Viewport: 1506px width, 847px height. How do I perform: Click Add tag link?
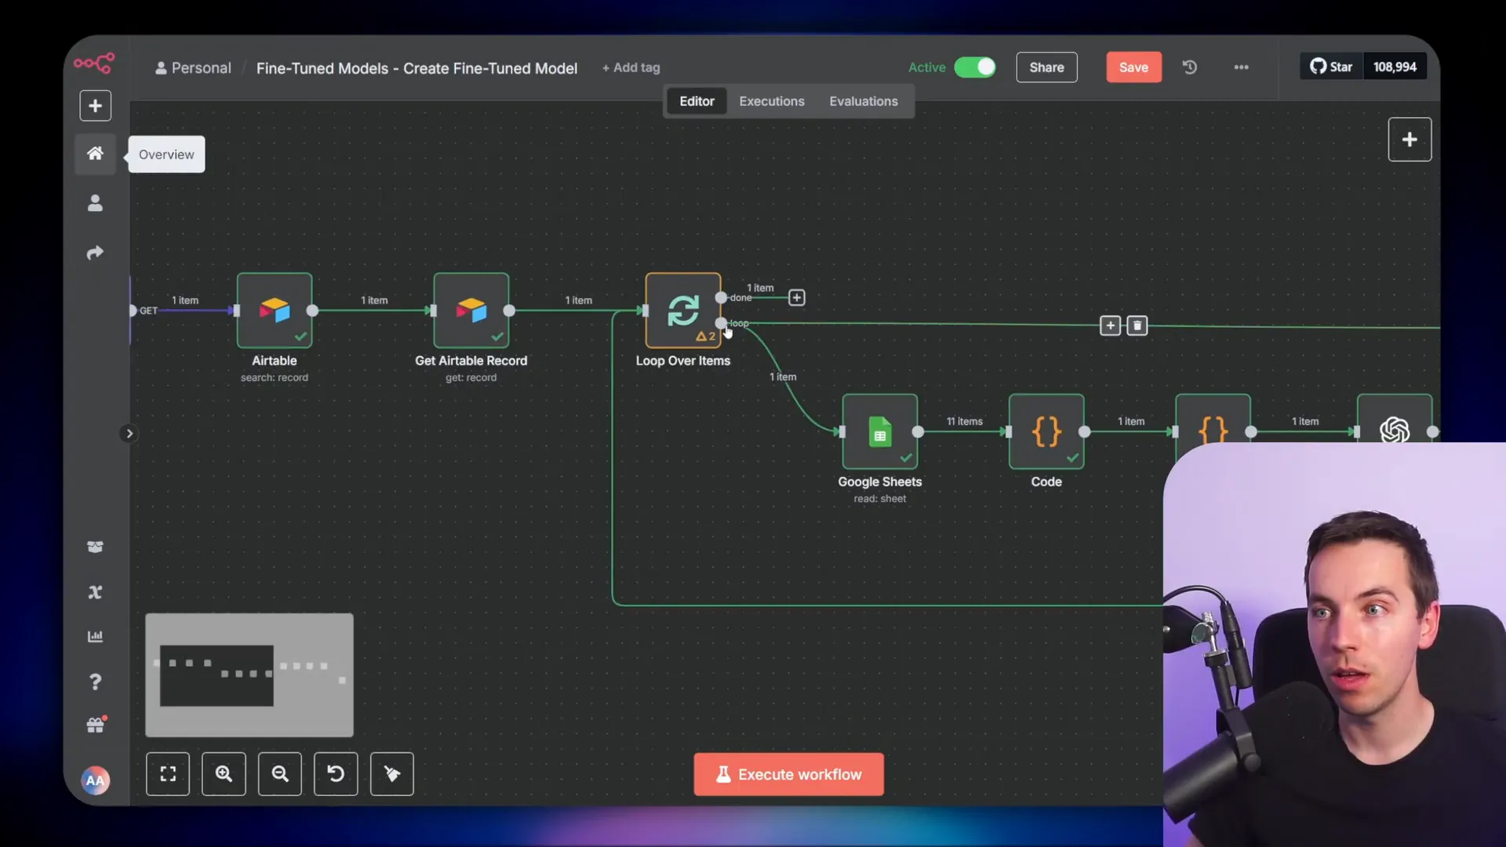(x=631, y=67)
